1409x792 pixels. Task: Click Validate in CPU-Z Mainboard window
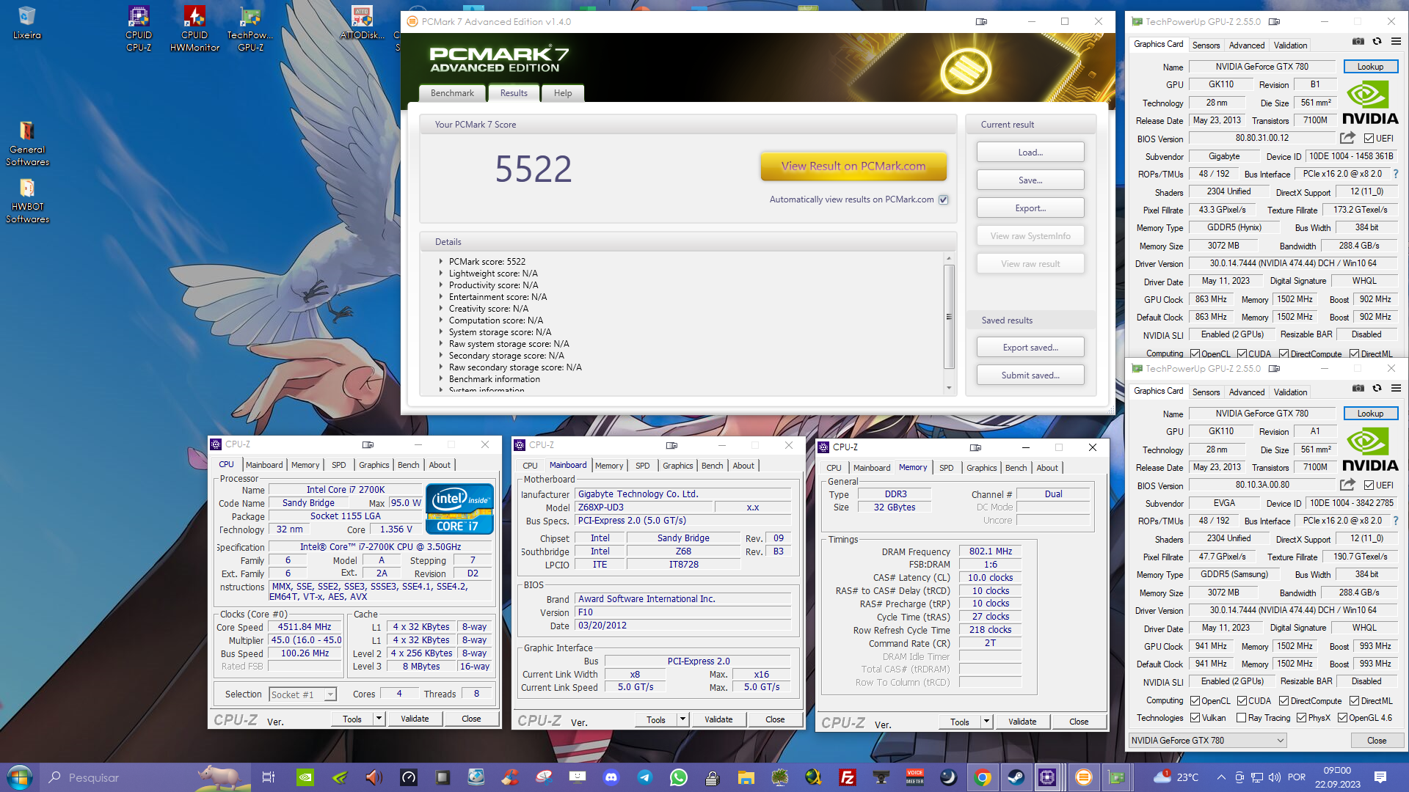point(718,719)
